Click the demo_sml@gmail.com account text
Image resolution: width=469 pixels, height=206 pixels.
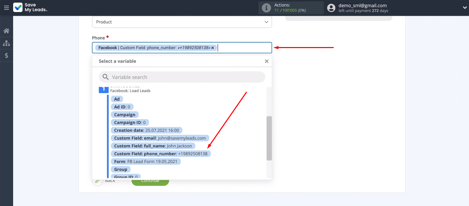[x=362, y=5]
